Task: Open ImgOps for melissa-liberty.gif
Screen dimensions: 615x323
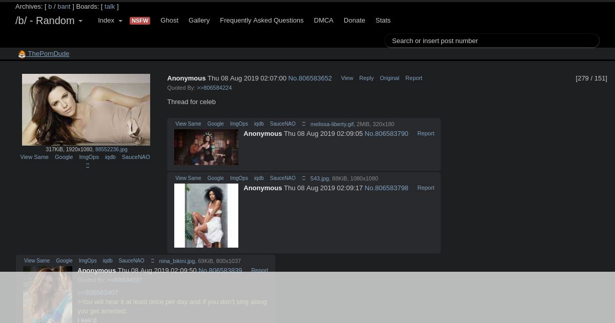Action: [x=239, y=124]
